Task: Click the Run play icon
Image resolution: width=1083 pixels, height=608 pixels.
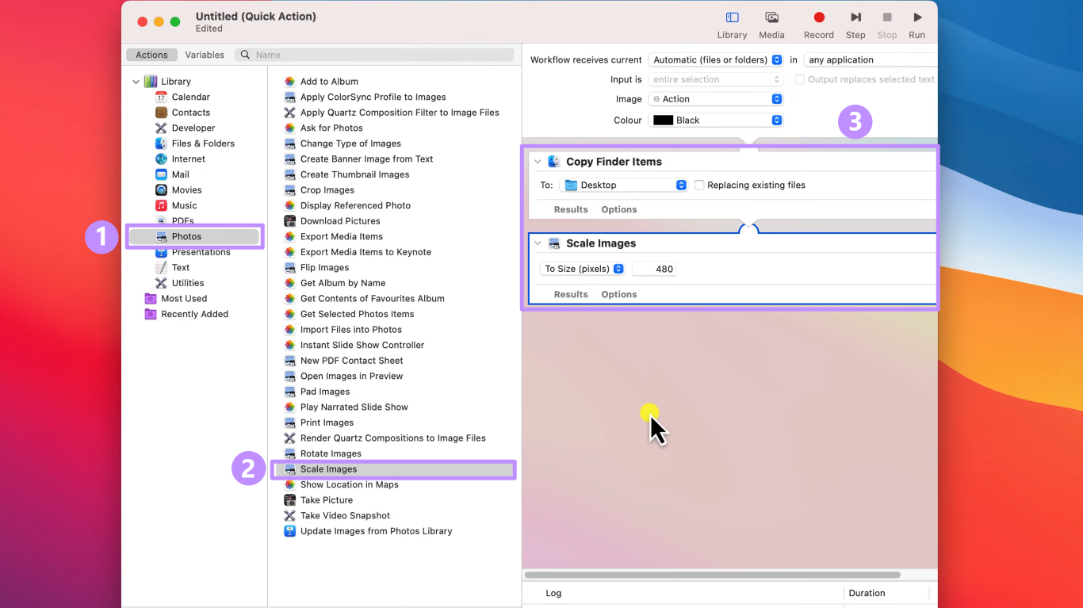Action: [x=917, y=17]
